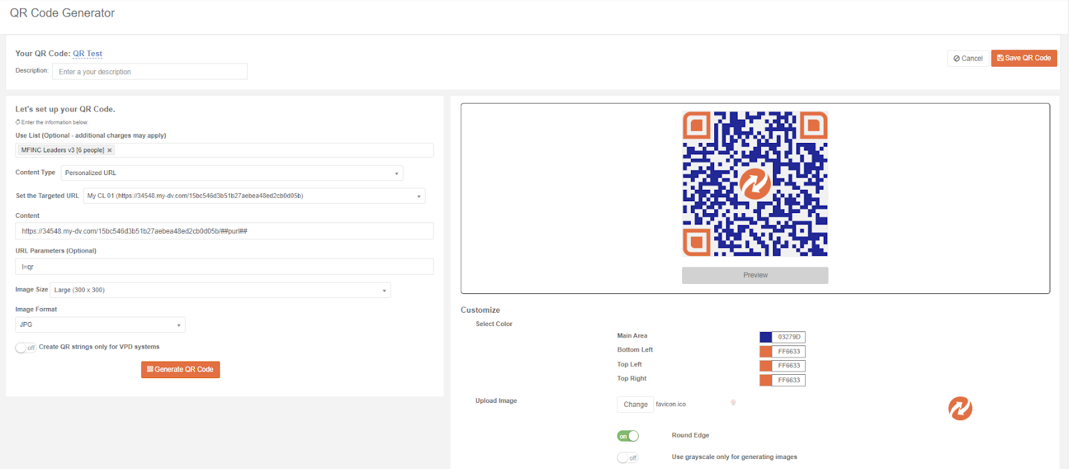This screenshot has height=469, width=1069.
Task: Click the Customize section label
Action: pyautogui.click(x=480, y=310)
